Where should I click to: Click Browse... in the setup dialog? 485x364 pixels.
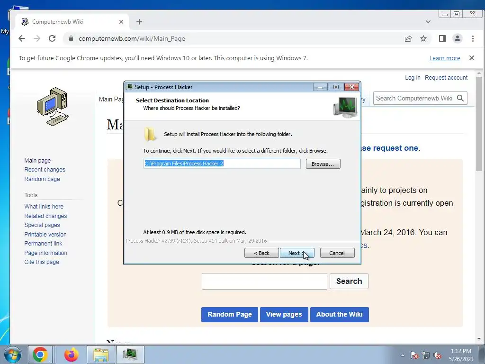323,164
